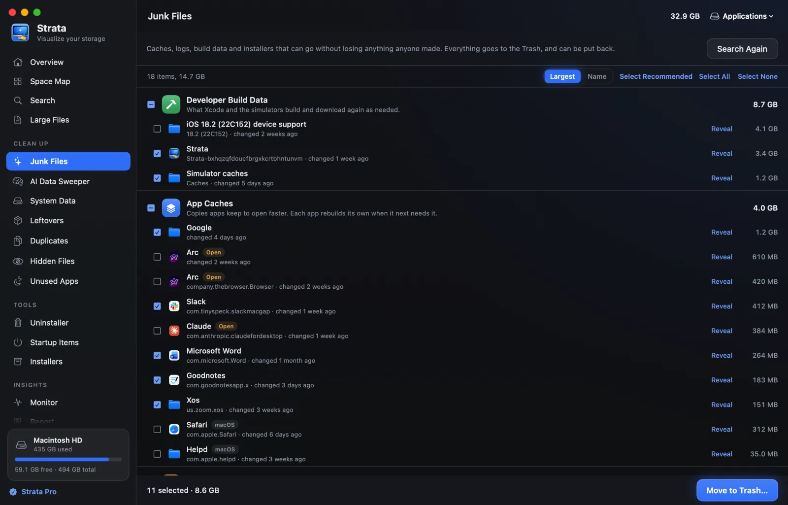Check the Safari cache checkbox
This screenshot has height=505, width=788.
pyautogui.click(x=157, y=430)
